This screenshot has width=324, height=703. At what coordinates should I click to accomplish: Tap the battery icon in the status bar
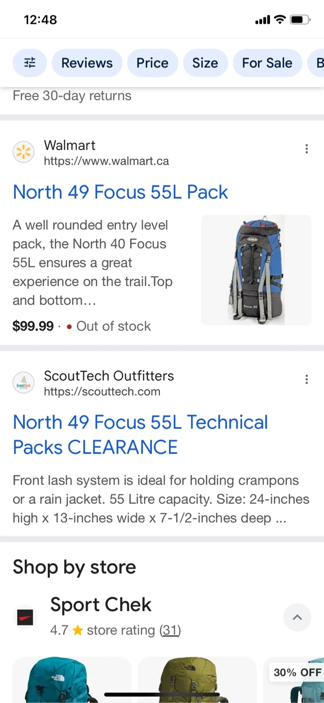pyautogui.click(x=300, y=20)
